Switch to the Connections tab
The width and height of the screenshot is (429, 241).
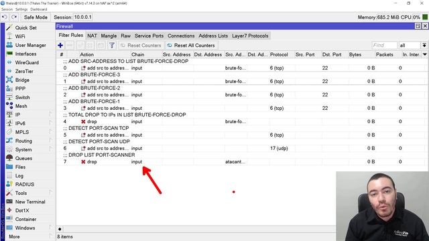(x=181, y=35)
